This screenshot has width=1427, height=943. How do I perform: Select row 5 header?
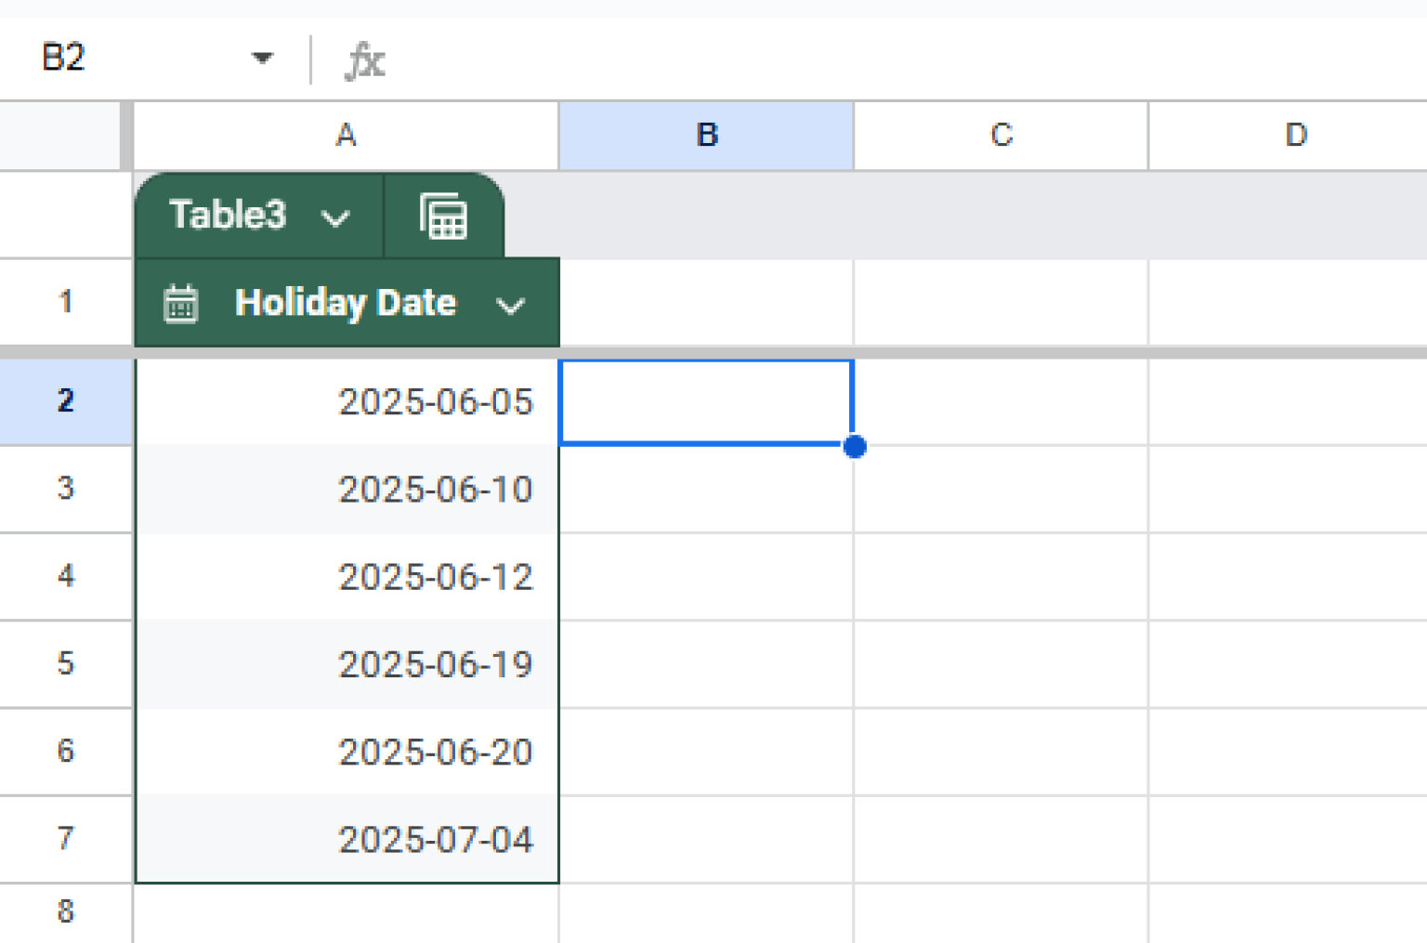65,663
